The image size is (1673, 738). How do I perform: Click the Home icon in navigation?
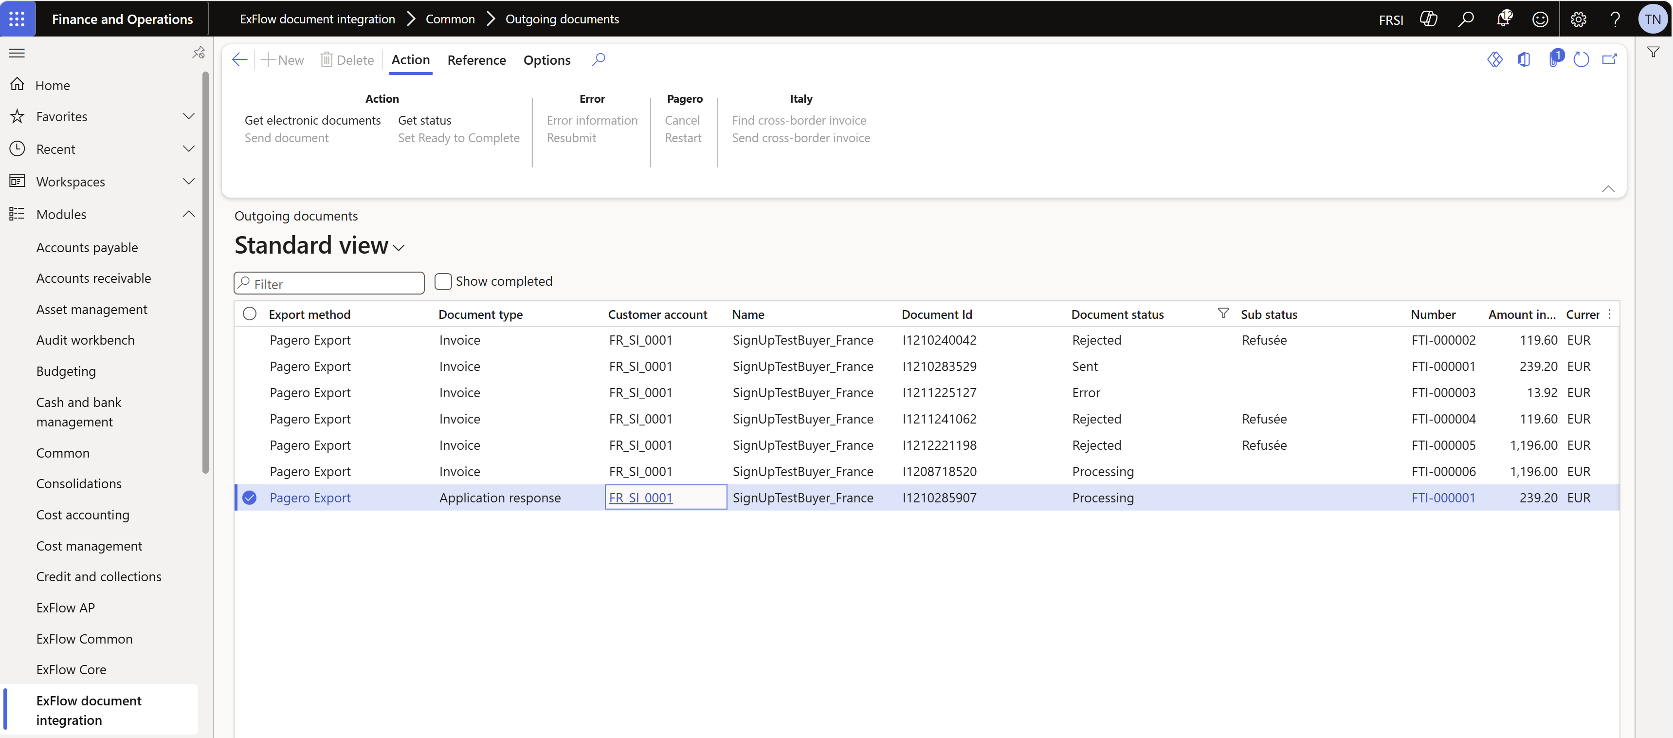pos(18,84)
